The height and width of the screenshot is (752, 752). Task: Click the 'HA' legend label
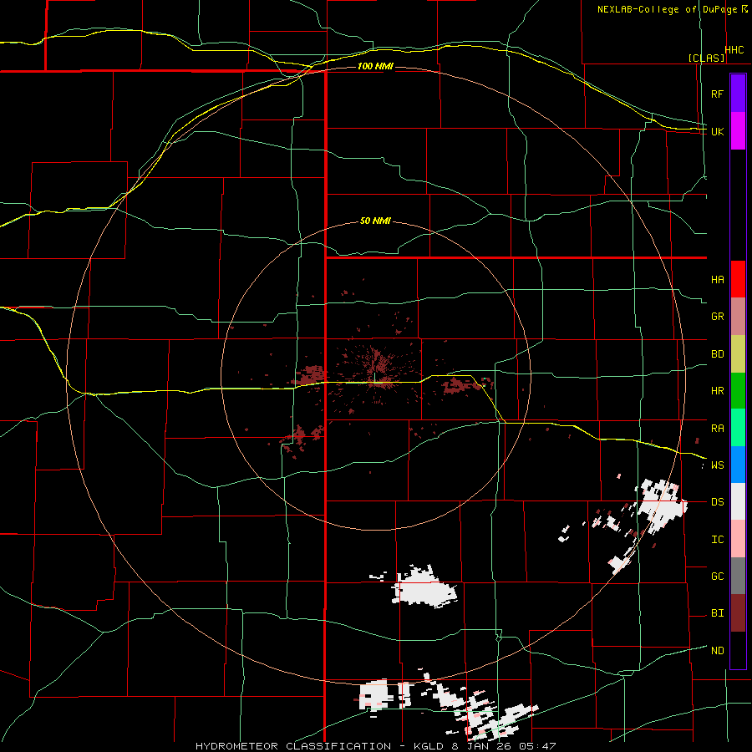point(717,280)
